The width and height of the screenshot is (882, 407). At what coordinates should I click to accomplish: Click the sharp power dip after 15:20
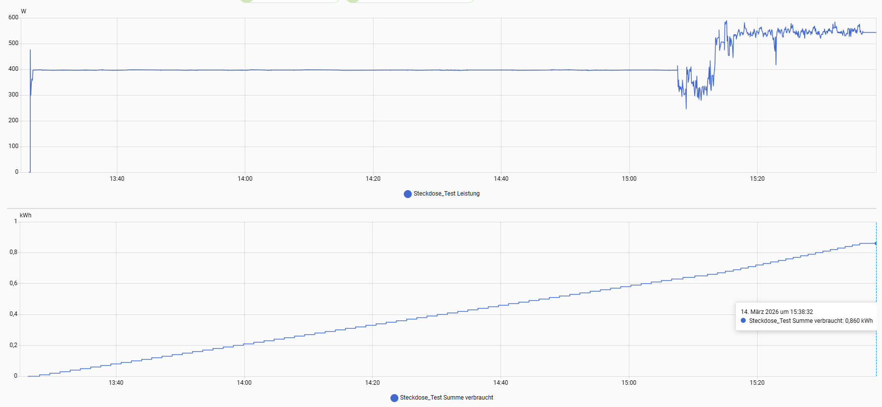pos(776,64)
